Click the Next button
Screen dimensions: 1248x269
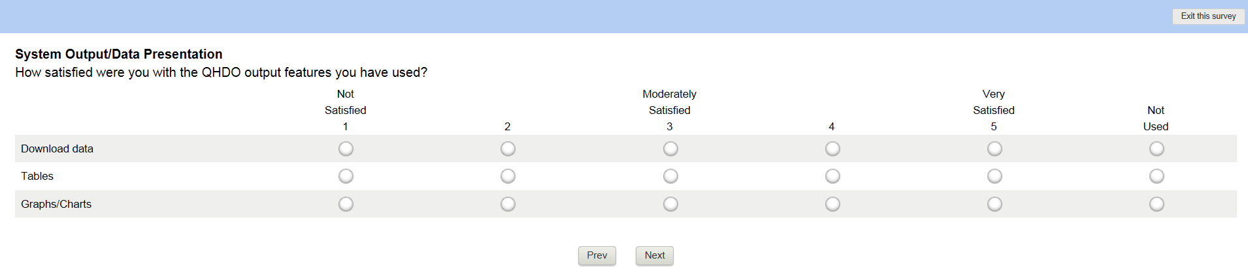point(655,255)
